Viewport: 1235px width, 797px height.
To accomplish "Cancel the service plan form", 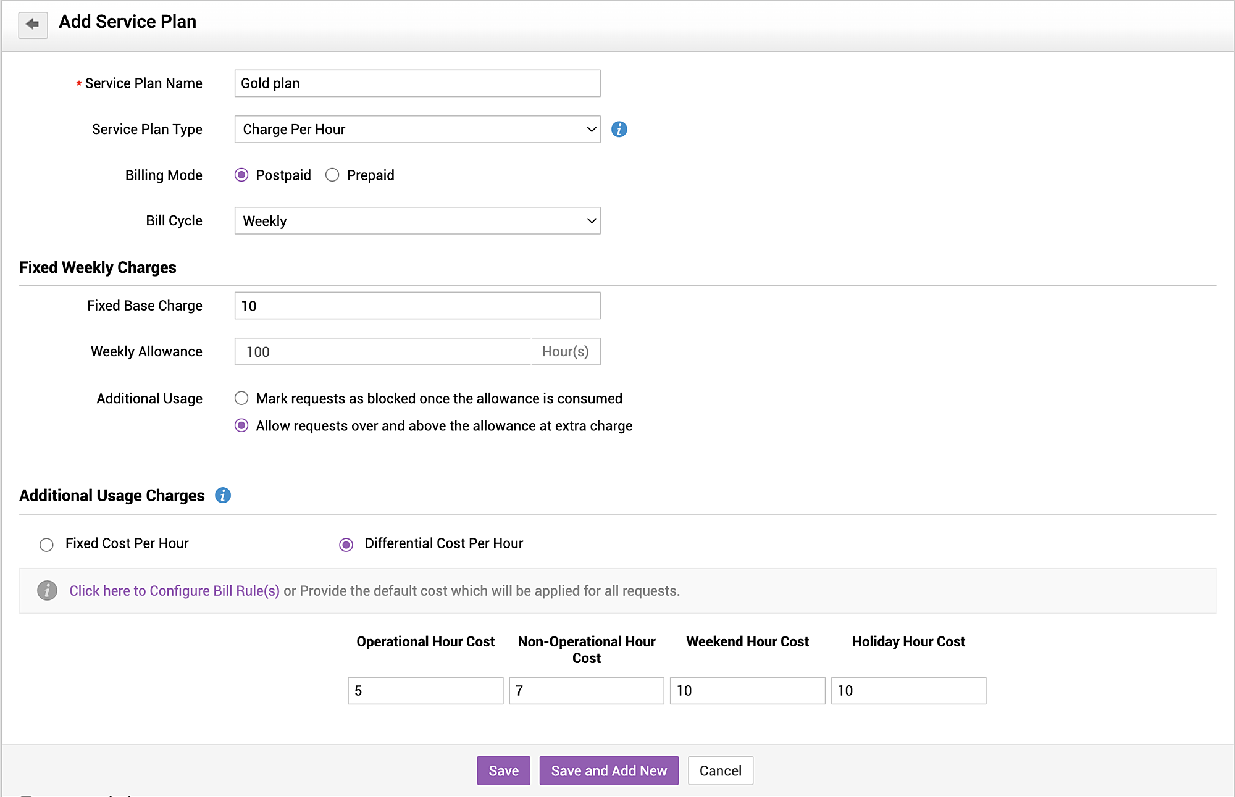I will [720, 770].
